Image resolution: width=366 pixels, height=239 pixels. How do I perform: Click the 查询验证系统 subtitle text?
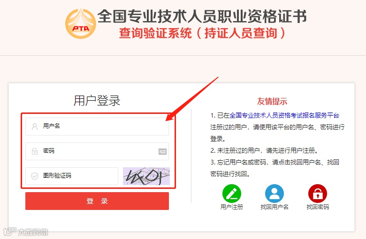click(155, 33)
